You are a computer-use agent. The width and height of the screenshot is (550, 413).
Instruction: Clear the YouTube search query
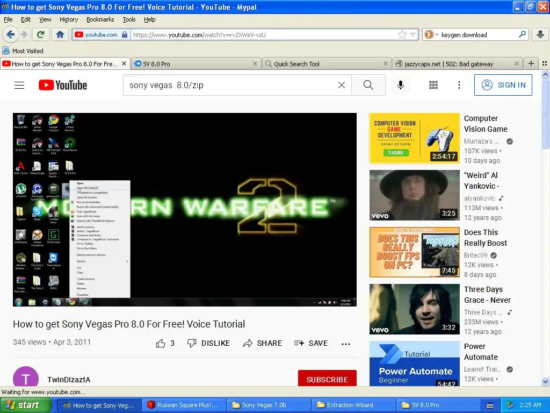(x=341, y=85)
